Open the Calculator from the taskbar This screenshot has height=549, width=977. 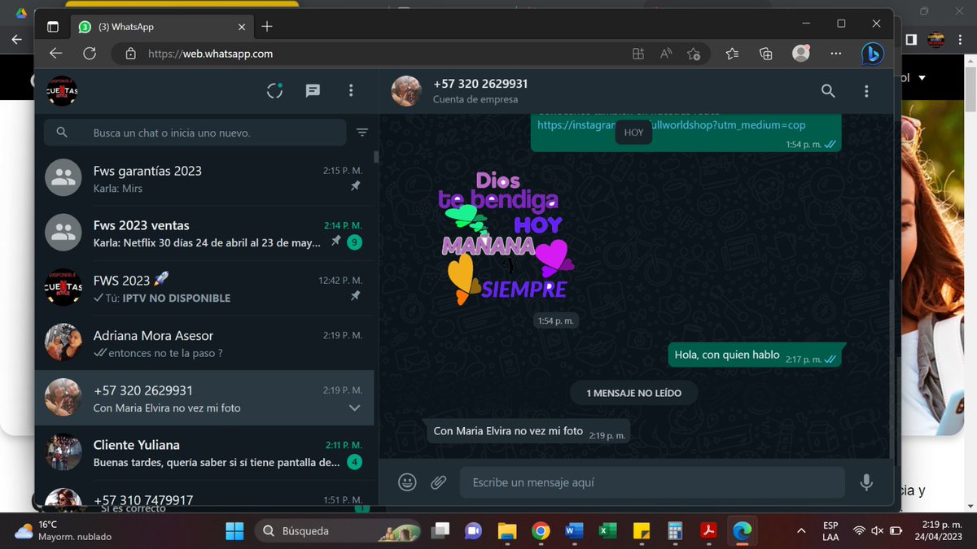tap(674, 531)
